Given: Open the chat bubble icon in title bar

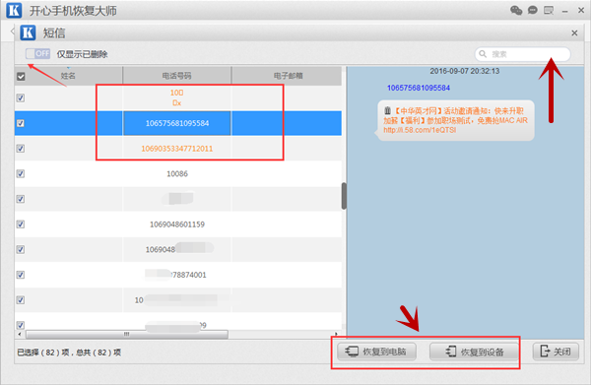Looking at the screenshot, I should (532, 10).
